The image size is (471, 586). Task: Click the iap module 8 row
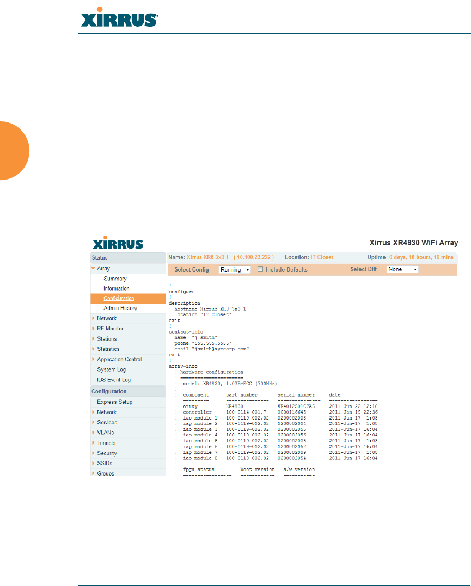280,458
